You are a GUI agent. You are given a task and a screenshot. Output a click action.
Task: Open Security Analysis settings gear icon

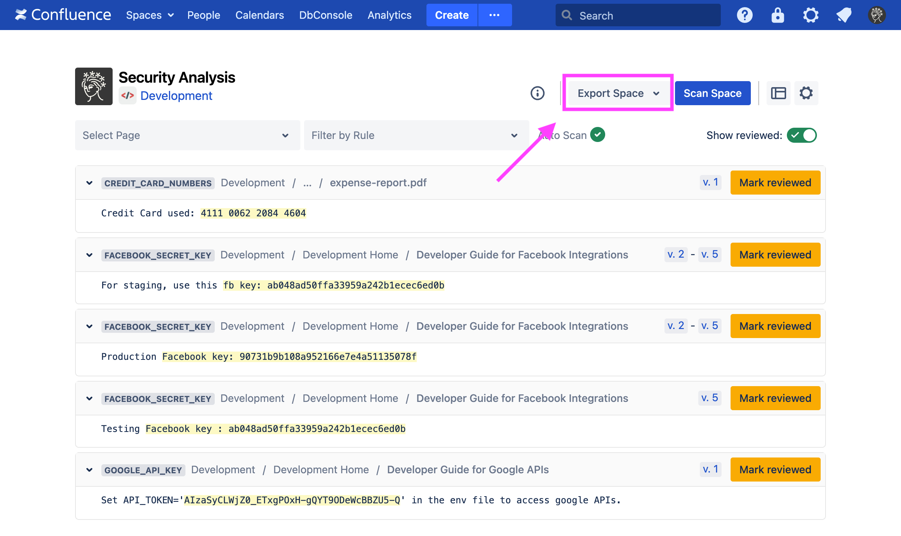click(806, 93)
